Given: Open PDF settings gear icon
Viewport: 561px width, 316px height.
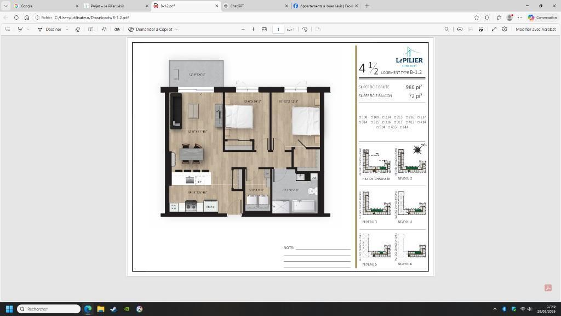Looking at the screenshot, I should (505, 29).
